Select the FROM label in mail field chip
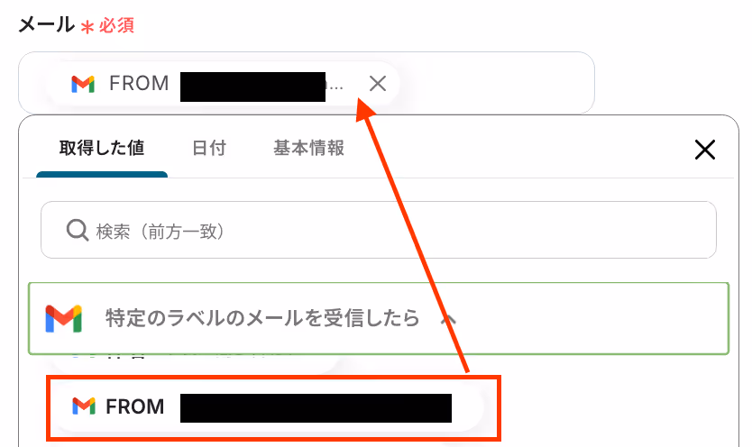The image size is (752, 447). pos(139,84)
